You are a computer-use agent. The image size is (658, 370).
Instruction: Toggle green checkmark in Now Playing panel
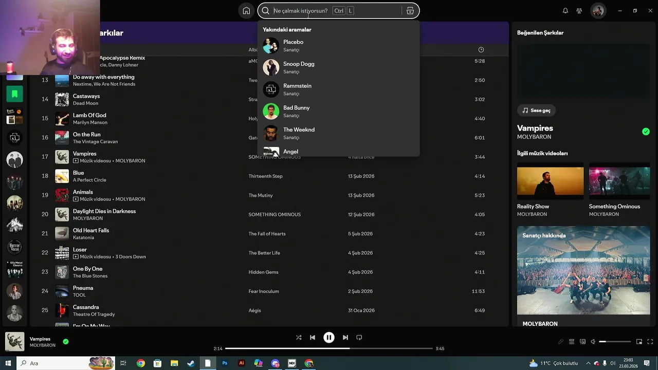(646, 132)
